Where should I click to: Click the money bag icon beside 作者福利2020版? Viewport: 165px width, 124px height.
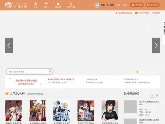[x=116, y=13]
